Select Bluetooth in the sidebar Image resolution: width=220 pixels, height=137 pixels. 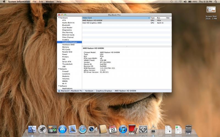(x=66, y=25)
